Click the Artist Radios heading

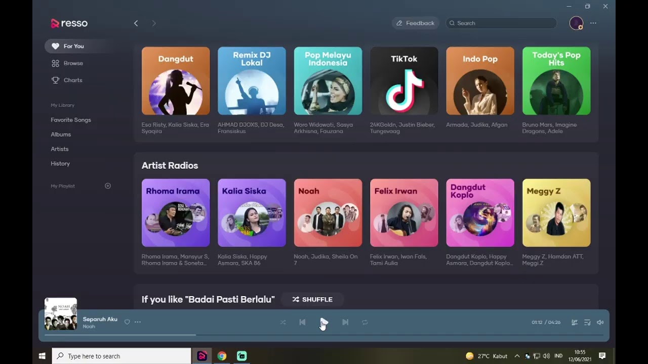point(170,165)
